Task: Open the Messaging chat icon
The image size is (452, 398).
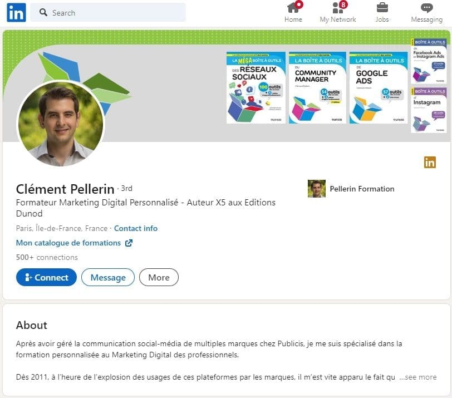Action: click(426, 8)
